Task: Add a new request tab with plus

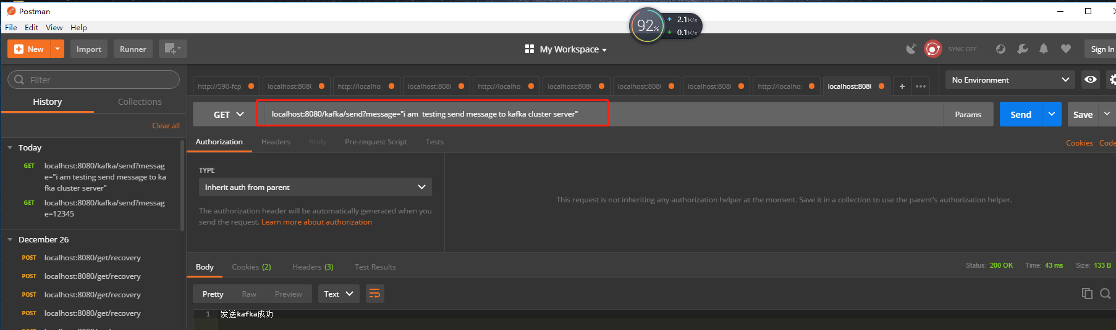Action: (x=902, y=86)
